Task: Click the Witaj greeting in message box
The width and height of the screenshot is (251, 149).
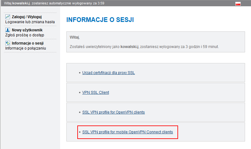Action: (x=74, y=37)
